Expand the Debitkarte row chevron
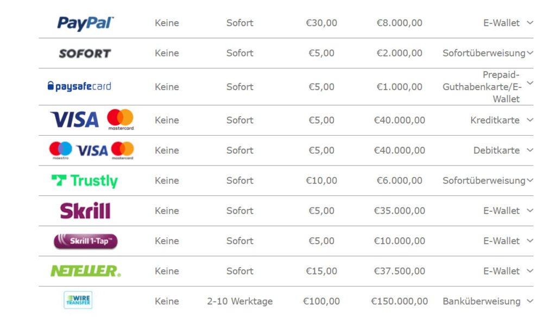The image size is (556, 318). click(530, 150)
